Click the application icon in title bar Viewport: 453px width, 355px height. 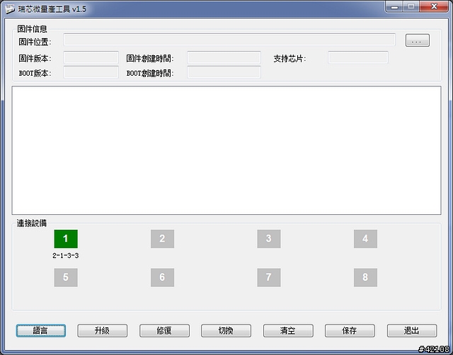pos(9,9)
